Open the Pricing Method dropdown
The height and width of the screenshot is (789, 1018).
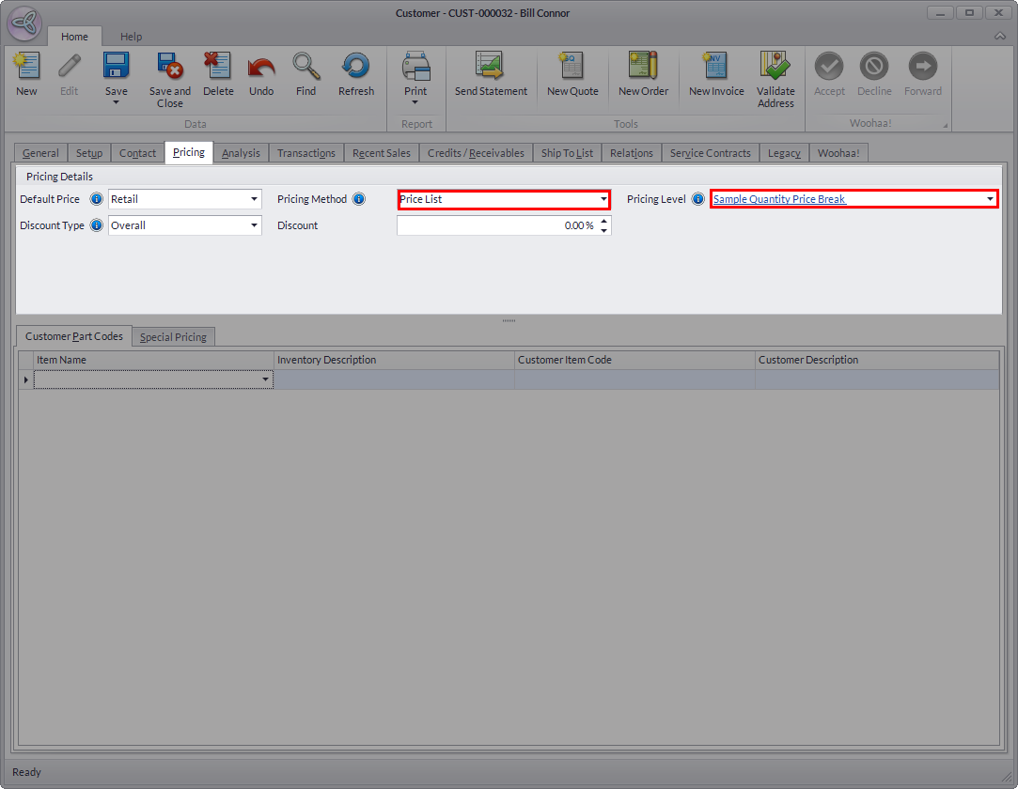[603, 199]
